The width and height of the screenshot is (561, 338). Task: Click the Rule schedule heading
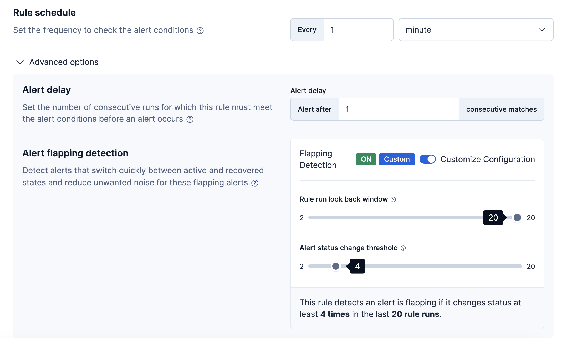pos(45,12)
